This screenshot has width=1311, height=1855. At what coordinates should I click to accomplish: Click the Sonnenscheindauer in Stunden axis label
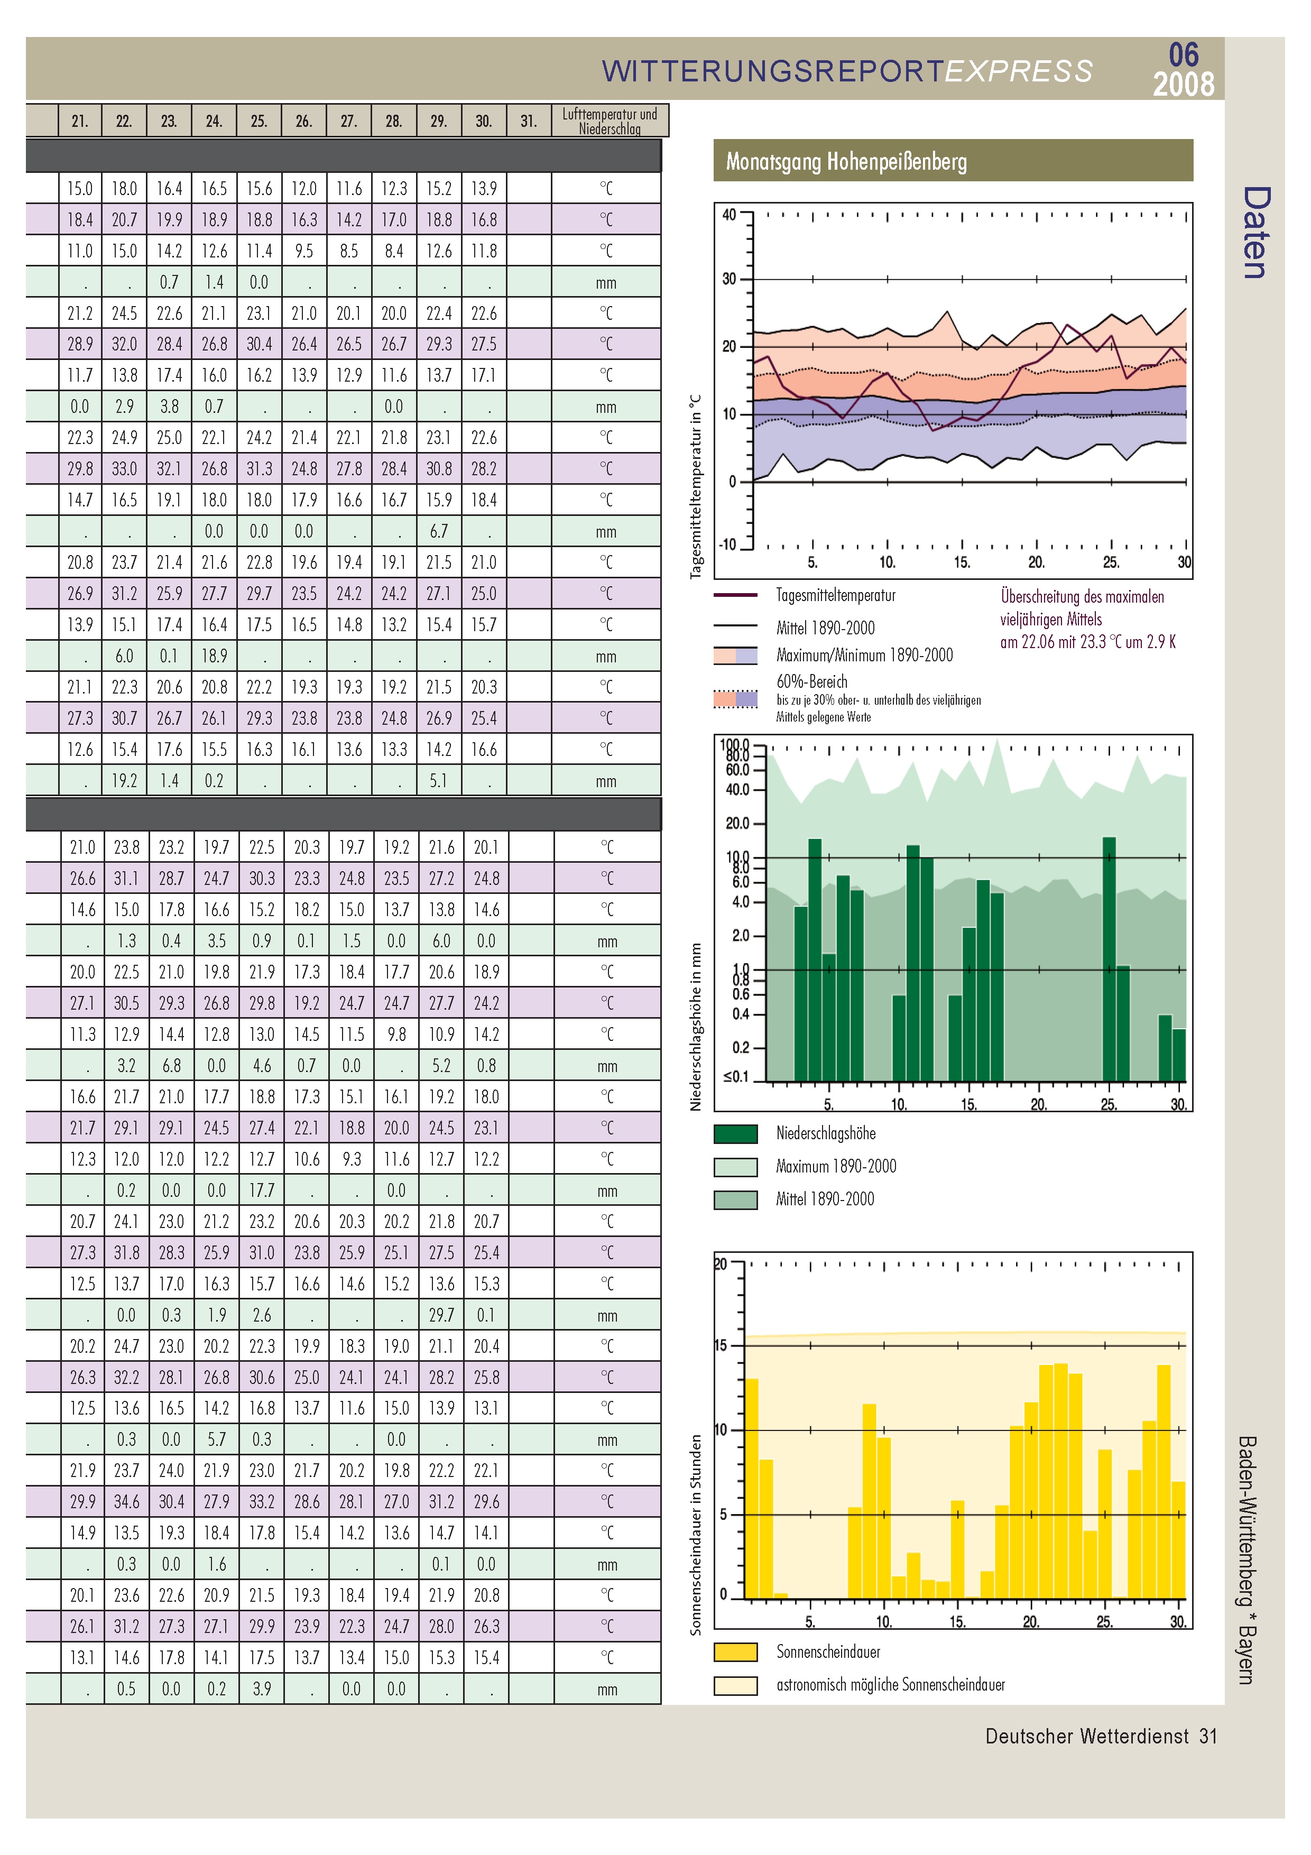pos(696,1535)
